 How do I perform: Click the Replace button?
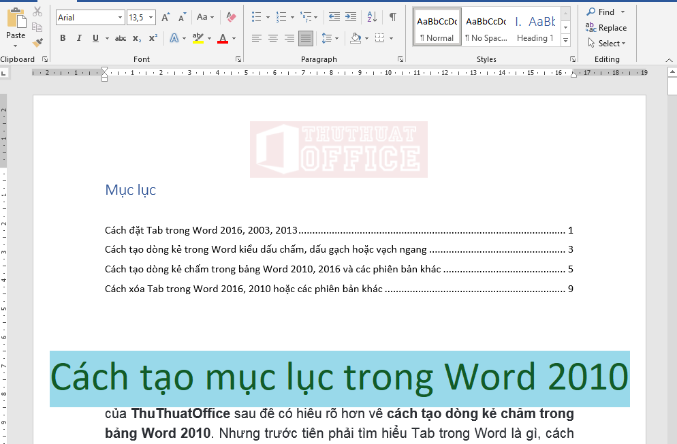[x=612, y=27]
